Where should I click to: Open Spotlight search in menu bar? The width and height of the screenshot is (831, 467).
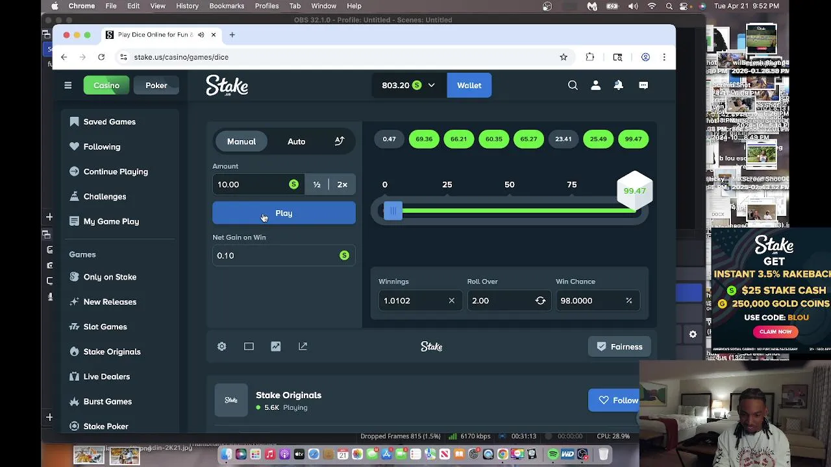tap(669, 6)
